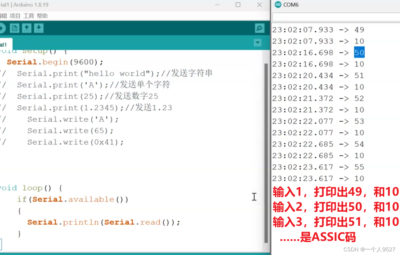Expand the tab options dropdown arrow
The image size is (400, 255).
[258, 43]
